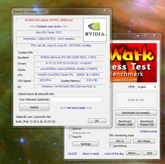Enable the Post FX checkbox
The width and height of the screenshot is (165, 164).
(70, 137)
